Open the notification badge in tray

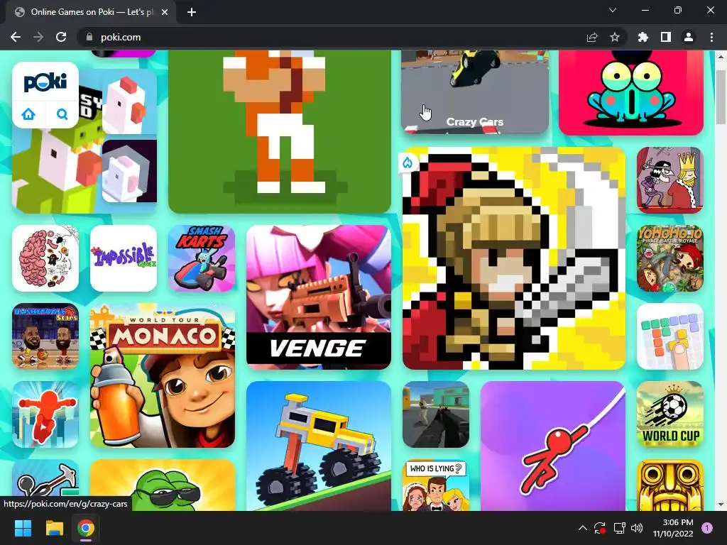(x=707, y=528)
